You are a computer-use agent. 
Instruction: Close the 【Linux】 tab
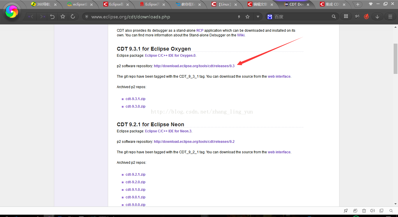[x=236, y=5]
